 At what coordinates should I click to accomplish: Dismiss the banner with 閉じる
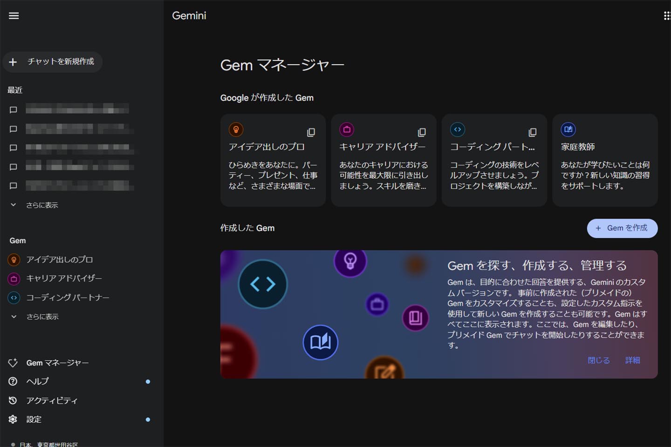click(x=598, y=360)
